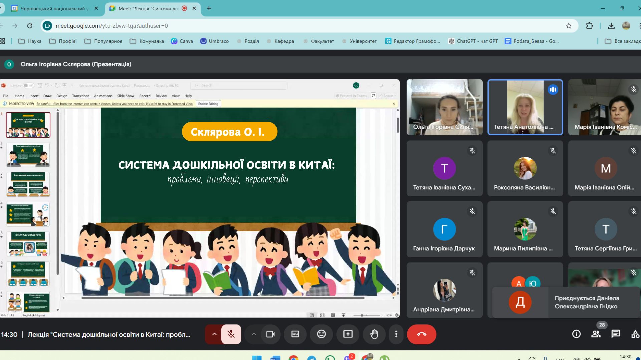Turn off the camera button
Image resolution: width=641 pixels, height=360 pixels.
point(270,334)
